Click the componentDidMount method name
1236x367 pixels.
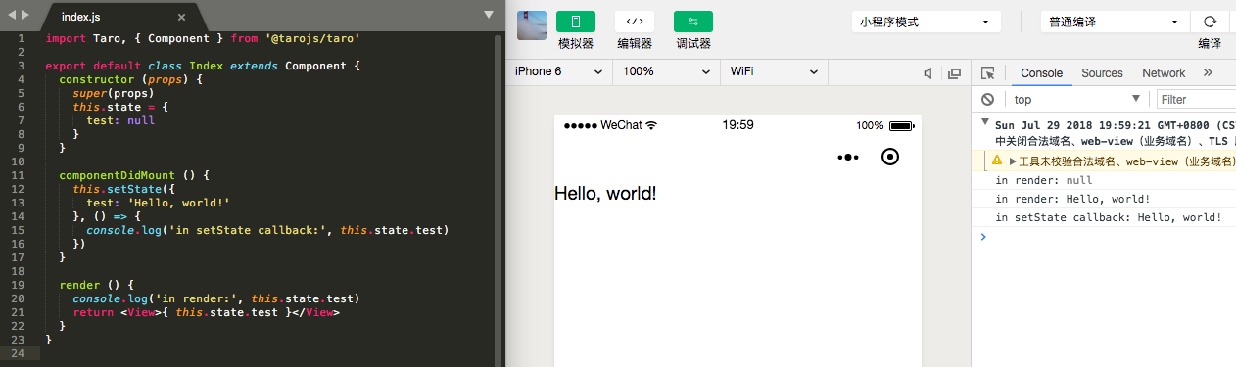tap(118, 175)
